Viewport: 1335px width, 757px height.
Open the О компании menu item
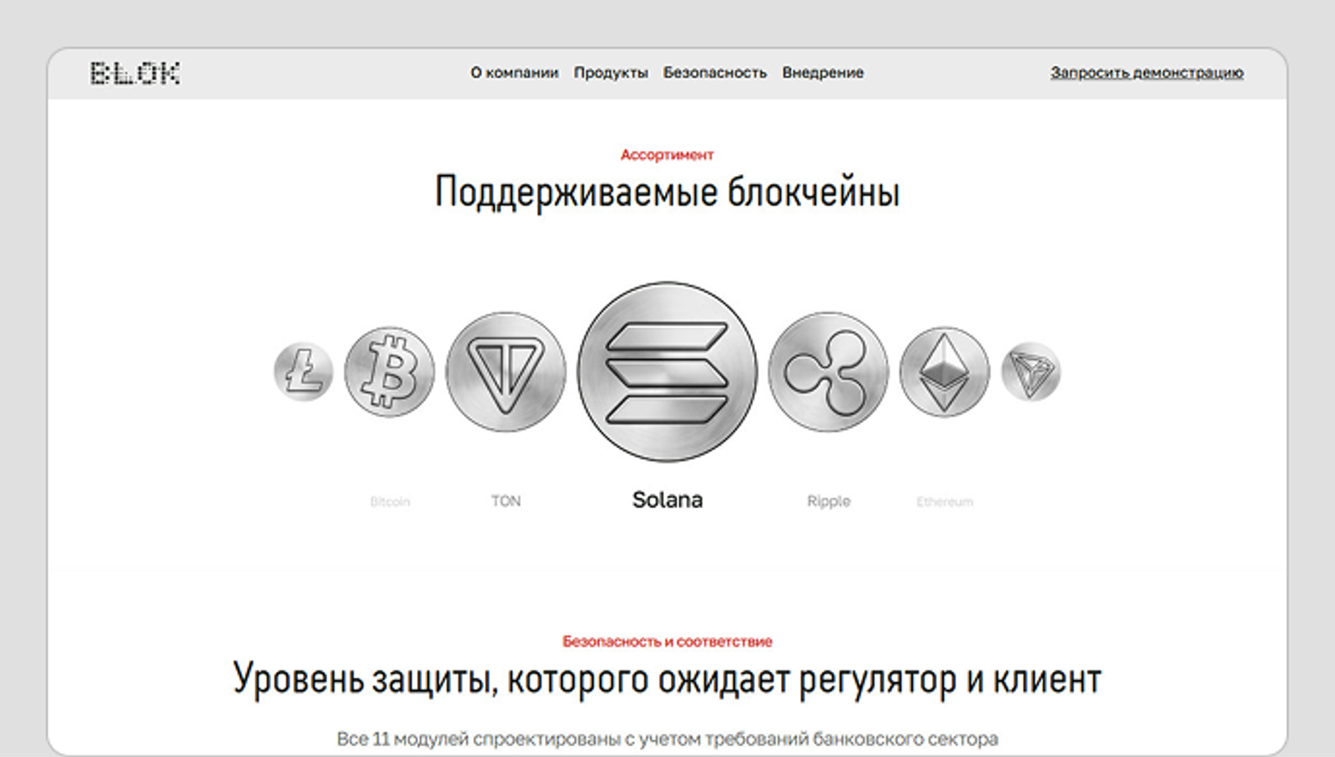click(x=514, y=73)
